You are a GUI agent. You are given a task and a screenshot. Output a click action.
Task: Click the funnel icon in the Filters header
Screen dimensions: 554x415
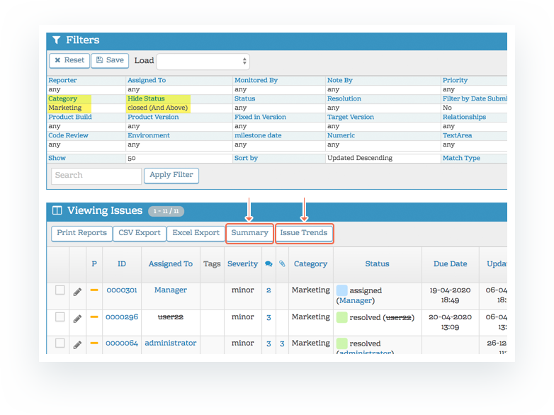(x=57, y=40)
